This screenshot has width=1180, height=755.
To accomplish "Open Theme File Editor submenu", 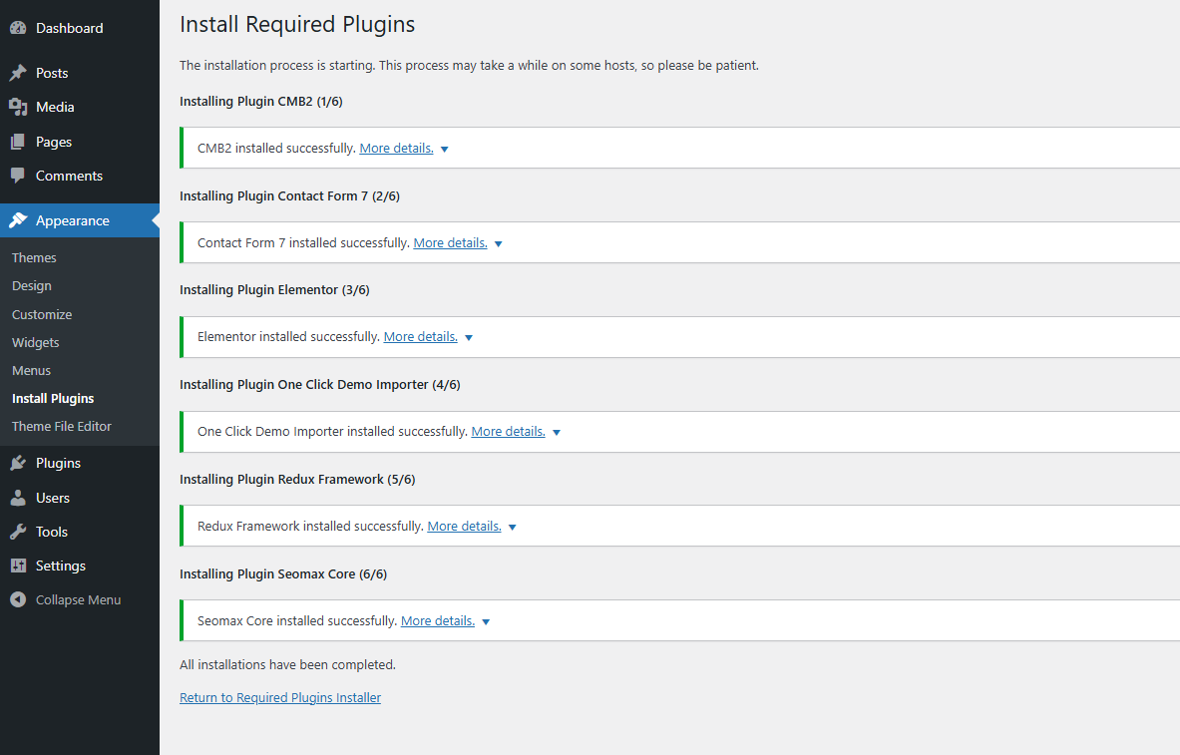I will tap(62, 426).
